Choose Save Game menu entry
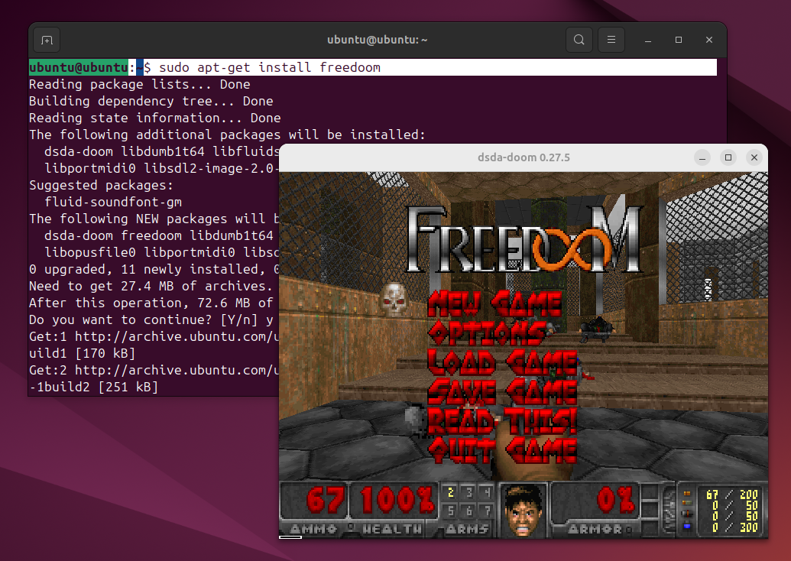 tap(502, 392)
